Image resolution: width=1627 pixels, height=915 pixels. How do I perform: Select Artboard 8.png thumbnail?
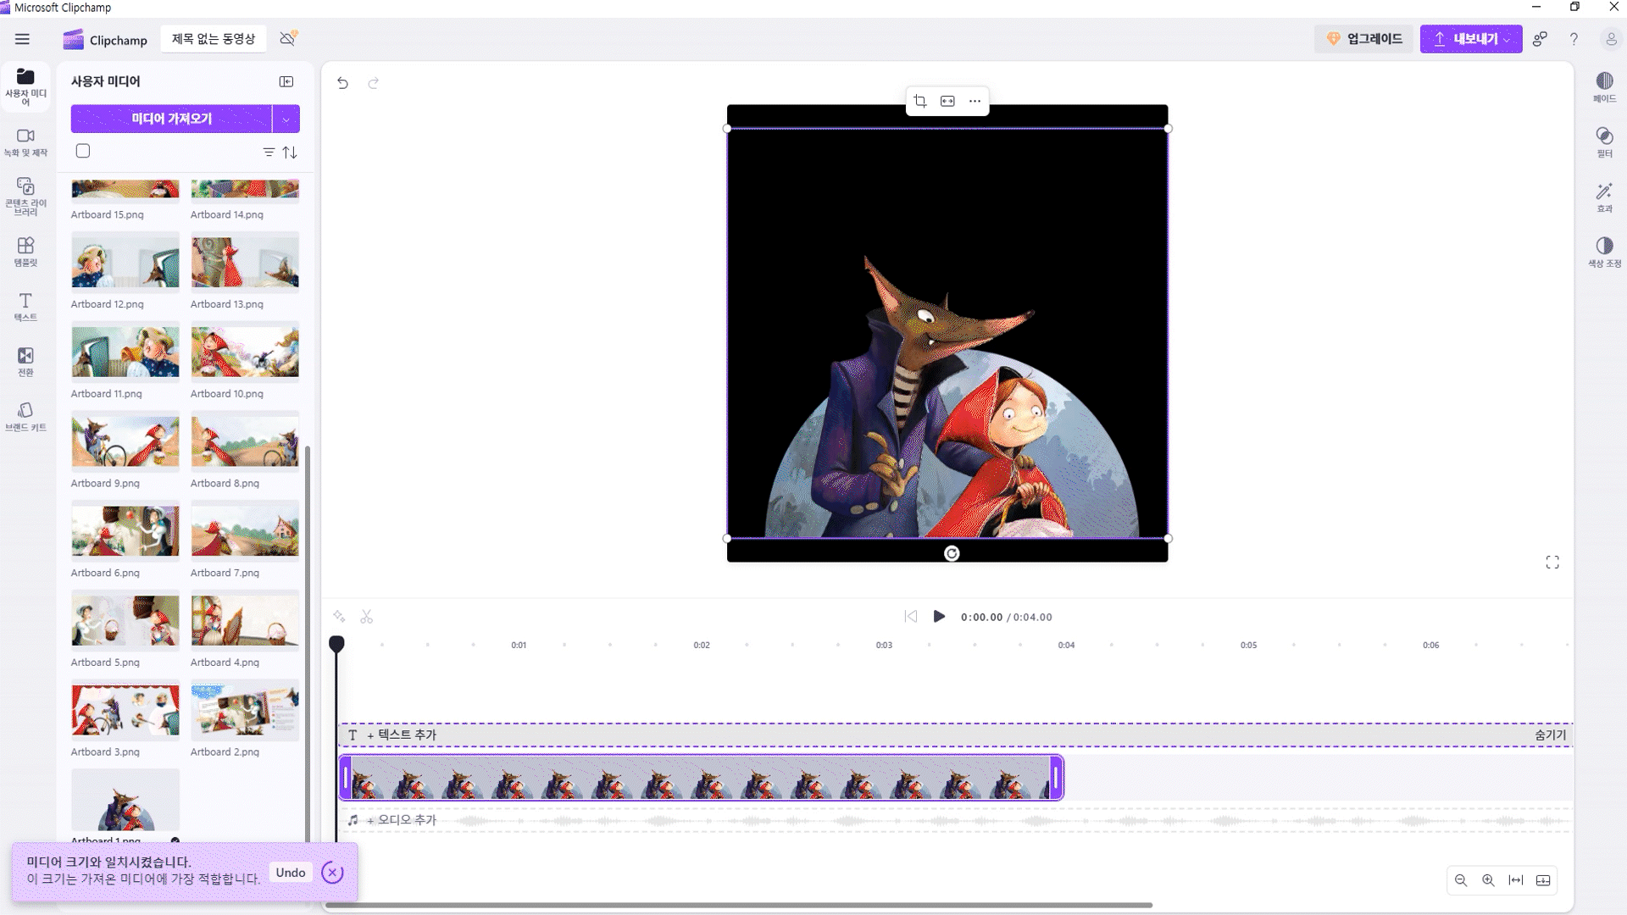(x=245, y=441)
